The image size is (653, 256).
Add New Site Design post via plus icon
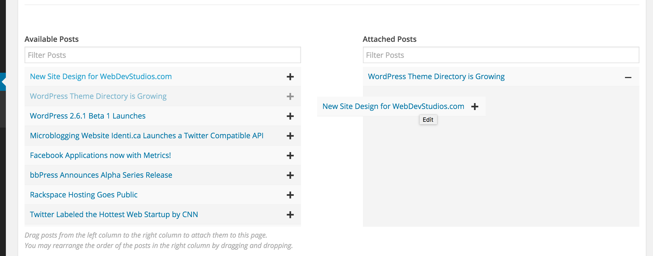(x=290, y=77)
